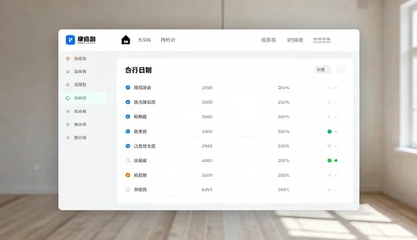Viewport: 417px width, 240px height.
Task: Click the percentage in the fourth row
Action: [283, 132]
